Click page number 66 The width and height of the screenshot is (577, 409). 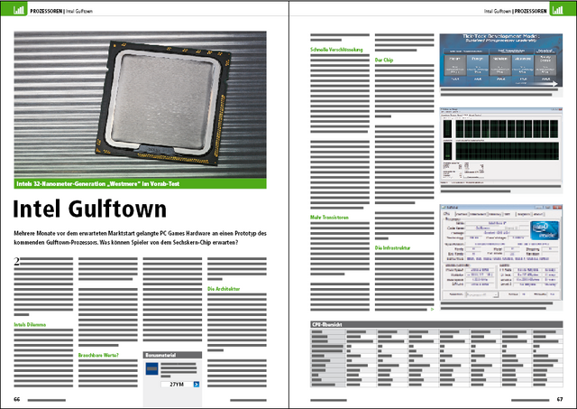(17, 399)
